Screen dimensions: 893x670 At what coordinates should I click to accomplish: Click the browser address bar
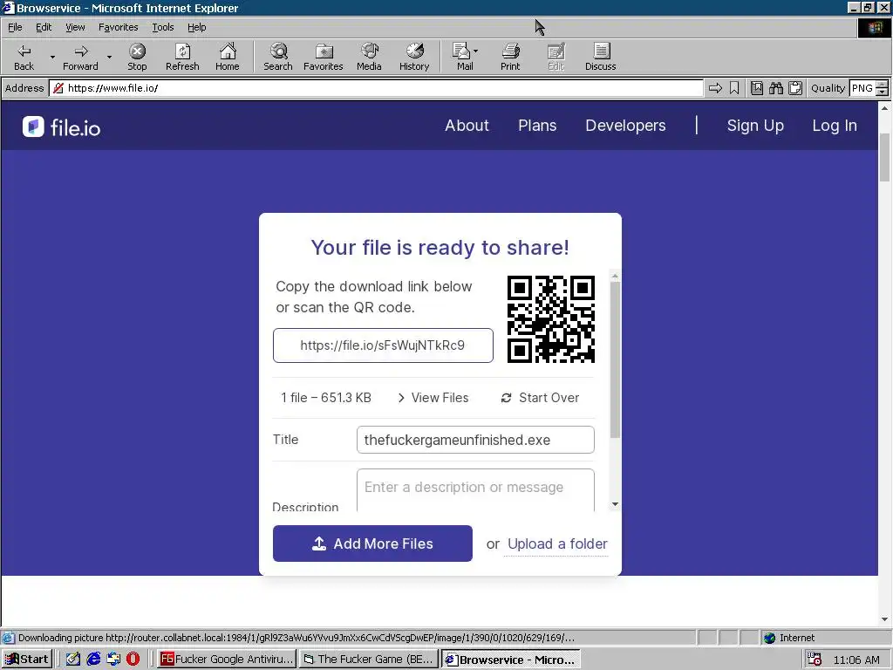coord(376,88)
